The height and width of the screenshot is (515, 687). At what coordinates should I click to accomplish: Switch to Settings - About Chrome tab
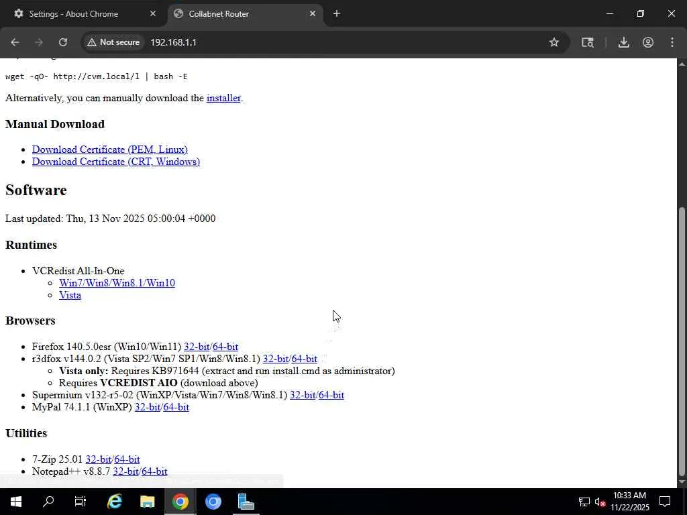click(x=83, y=14)
